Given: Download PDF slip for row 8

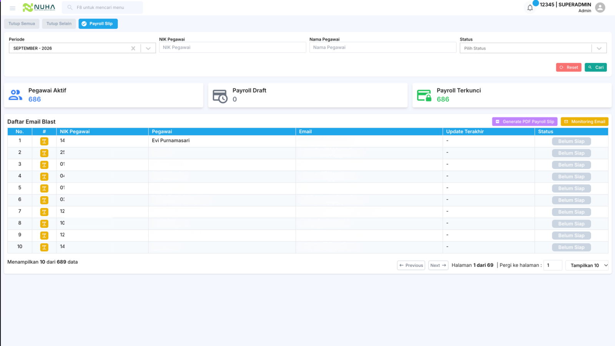Looking at the screenshot, I should (44, 224).
